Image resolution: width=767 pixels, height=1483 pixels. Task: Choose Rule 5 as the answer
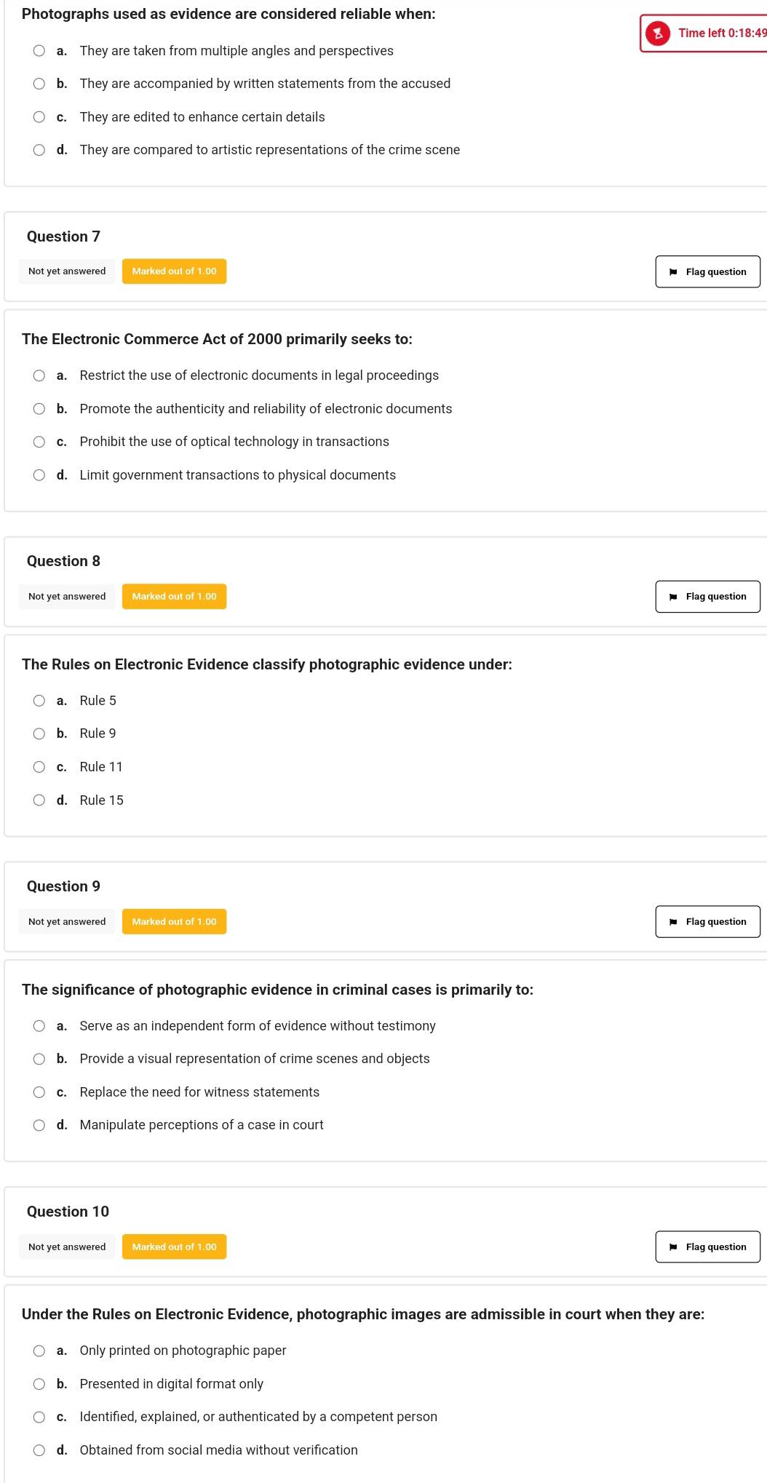point(39,701)
